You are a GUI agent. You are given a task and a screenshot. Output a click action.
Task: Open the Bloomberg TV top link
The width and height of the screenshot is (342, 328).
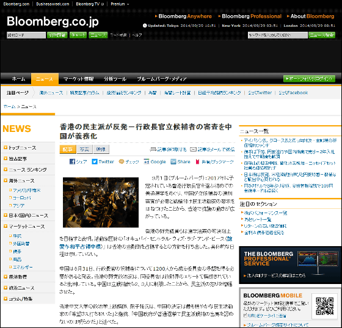click(x=90, y=4)
